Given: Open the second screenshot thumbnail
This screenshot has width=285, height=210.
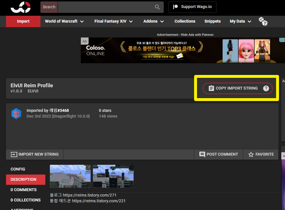Looking at the screenshot, I should tap(113, 176).
